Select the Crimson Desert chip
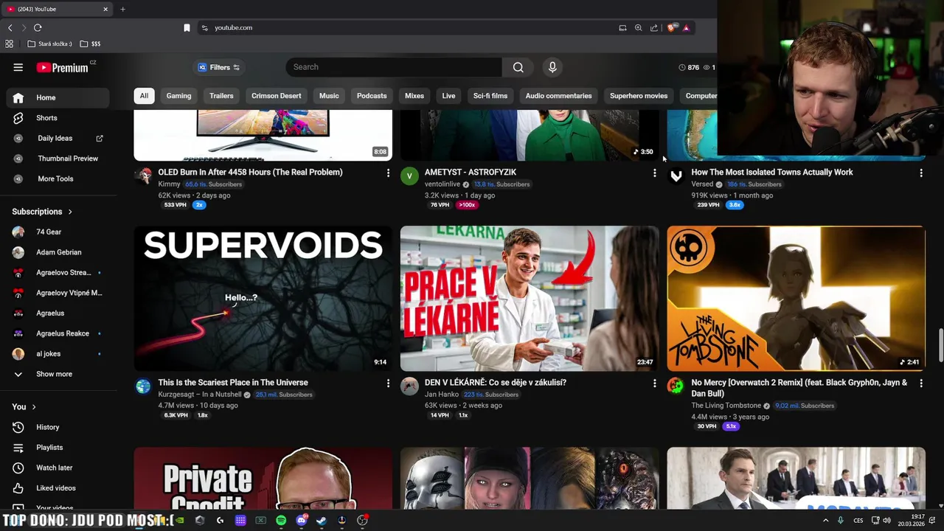The image size is (944, 531). tap(276, 96)
